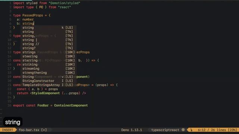The height and width of the screenshot is (134, 239).
Task: Click 'const { a, b } = props' line
Action: pyautogui.click(x=37, y=89)
